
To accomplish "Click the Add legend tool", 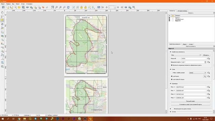I will coord(2,44).
